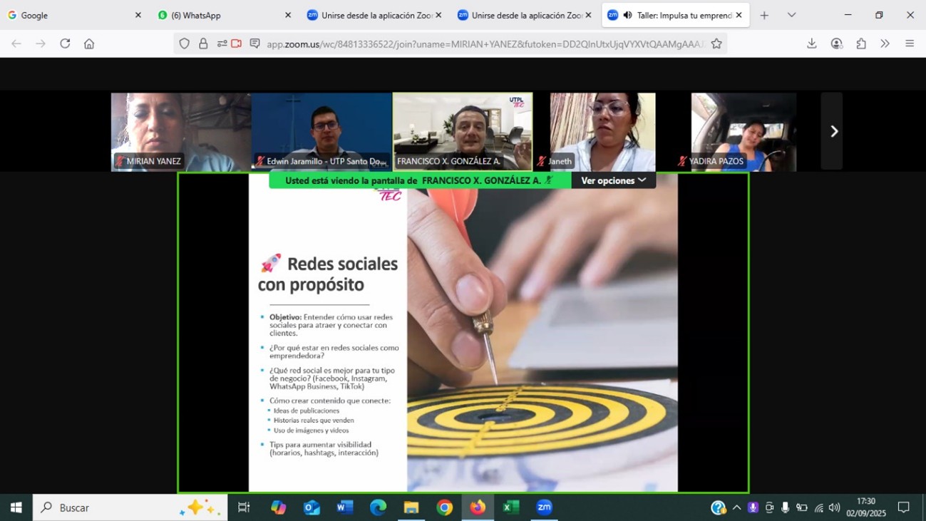Open the list all tabs dropdown

tap(791, 15)
